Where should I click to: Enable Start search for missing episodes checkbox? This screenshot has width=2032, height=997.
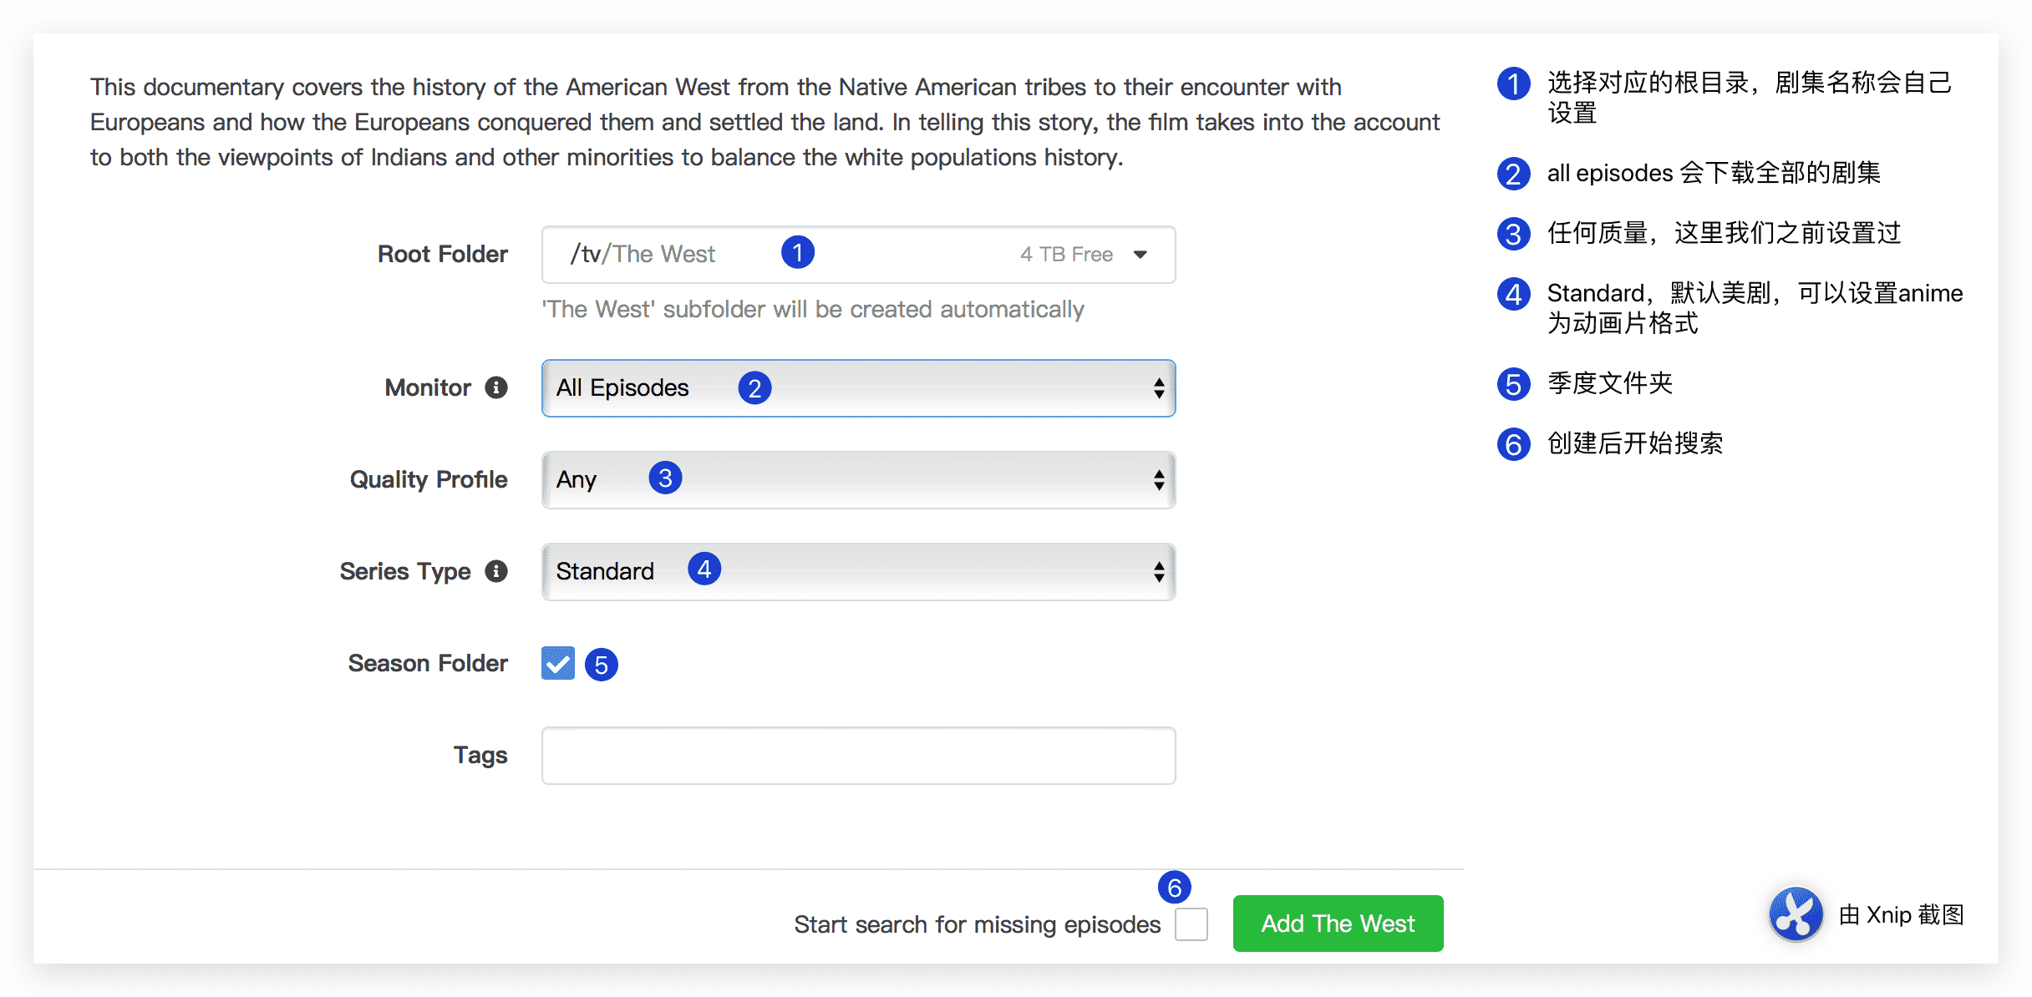pyautogui.click(x=1191, y=924)
